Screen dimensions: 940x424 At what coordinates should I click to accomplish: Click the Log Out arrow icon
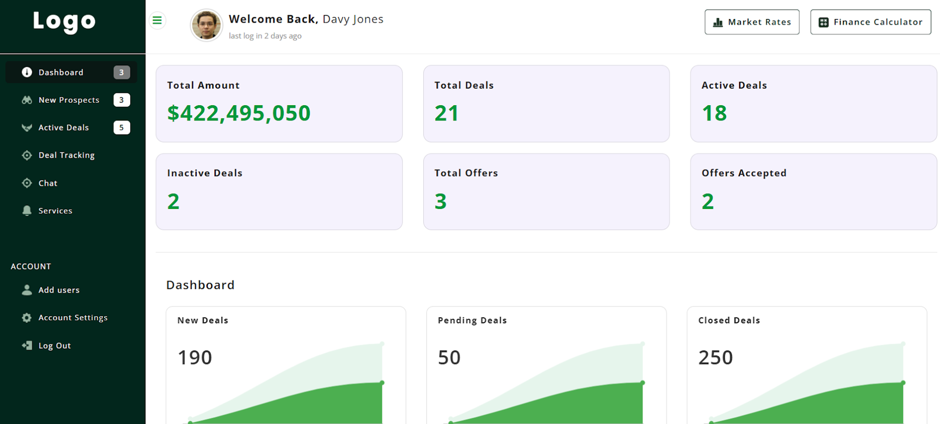[27, 345]
